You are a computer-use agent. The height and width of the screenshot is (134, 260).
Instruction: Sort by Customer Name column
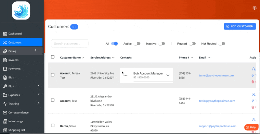72,58
